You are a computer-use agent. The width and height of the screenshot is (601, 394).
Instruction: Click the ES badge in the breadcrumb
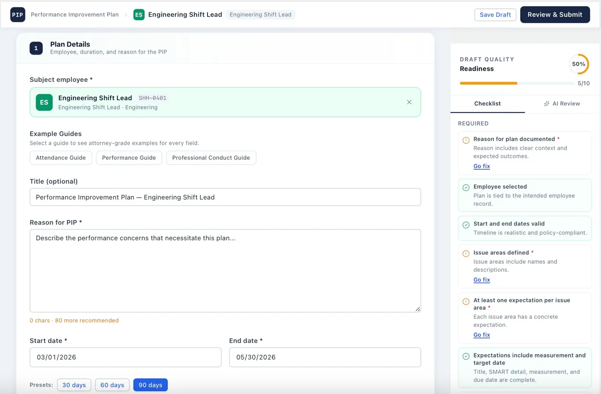[139, 15]
